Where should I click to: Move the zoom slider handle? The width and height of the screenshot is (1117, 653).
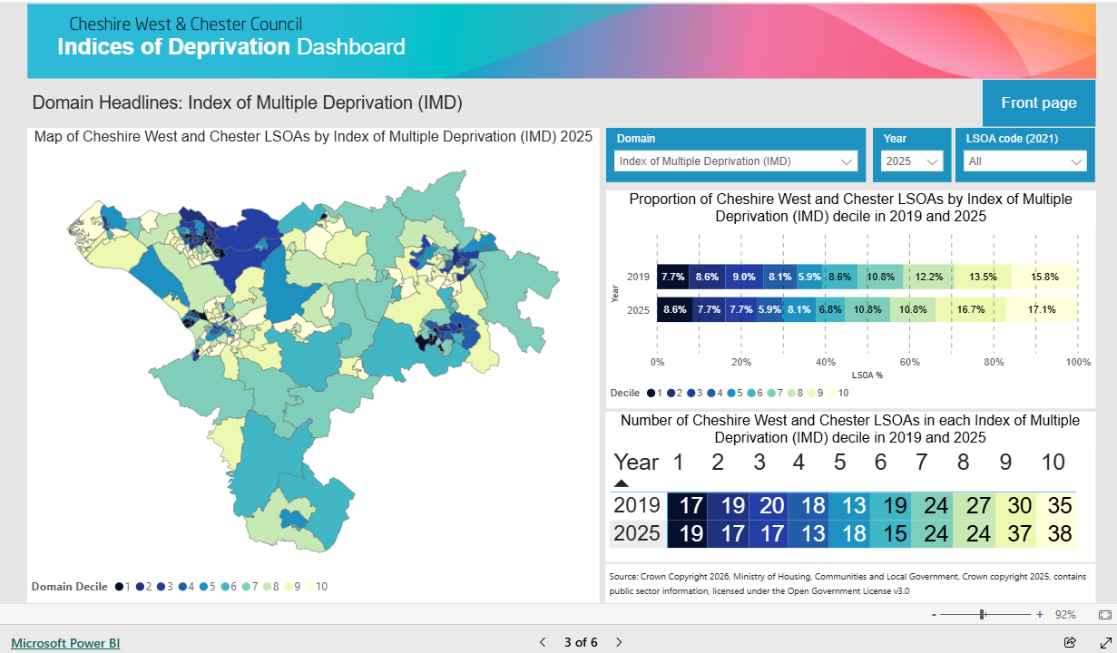pyautogui.click(x=983, y=614)
